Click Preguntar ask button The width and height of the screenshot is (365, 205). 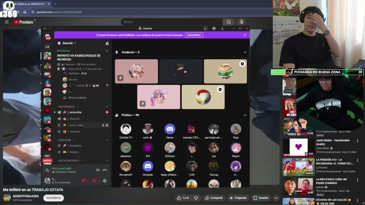tap(238, 198)
